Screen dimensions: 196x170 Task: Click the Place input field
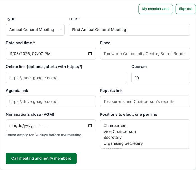coord(145,54)
